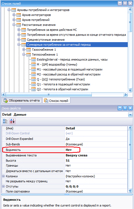Click table icon beside Архив интеграторов
The image size is (134, 209).
(18, 15)
